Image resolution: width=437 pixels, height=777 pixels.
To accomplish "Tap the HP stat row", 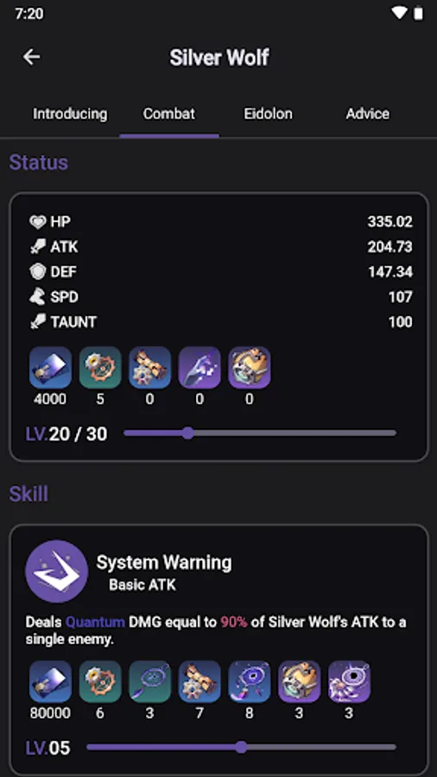I will 220,222.
